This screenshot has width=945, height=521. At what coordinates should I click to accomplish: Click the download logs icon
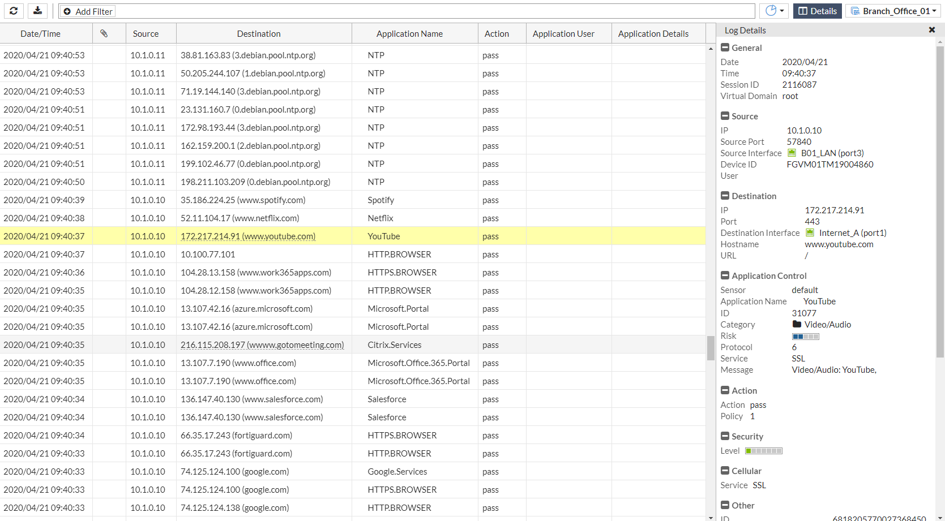tap(37, 11)
